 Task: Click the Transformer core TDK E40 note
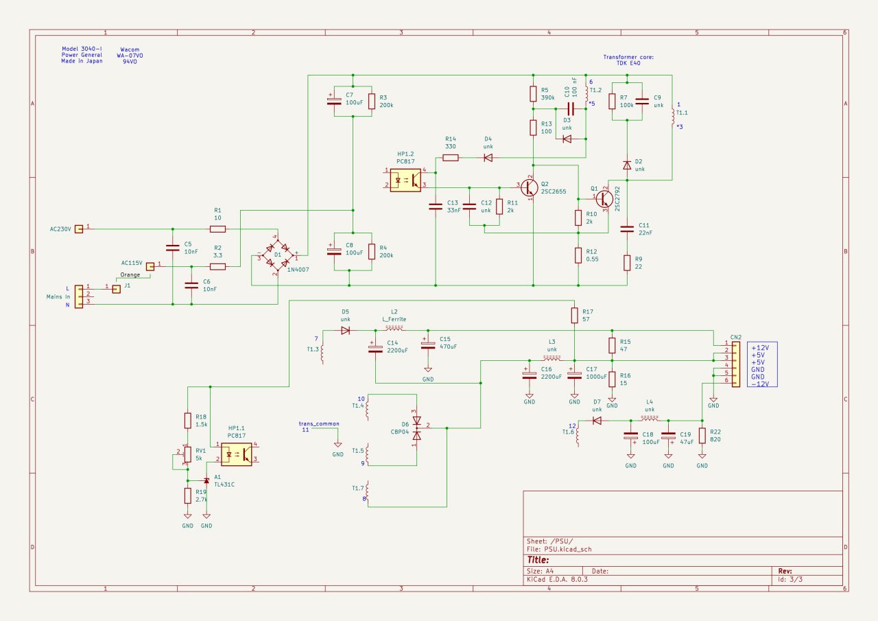tap(628, 60)
